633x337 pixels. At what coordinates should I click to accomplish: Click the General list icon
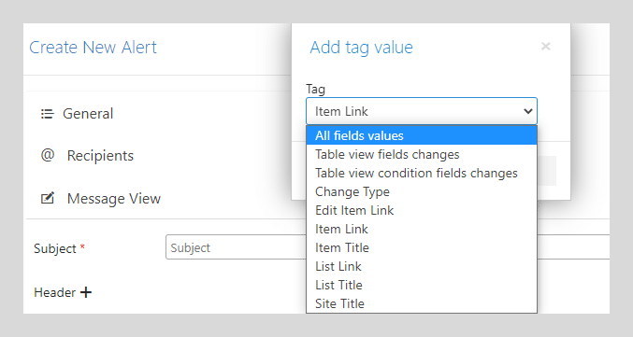tap(48, 114)
